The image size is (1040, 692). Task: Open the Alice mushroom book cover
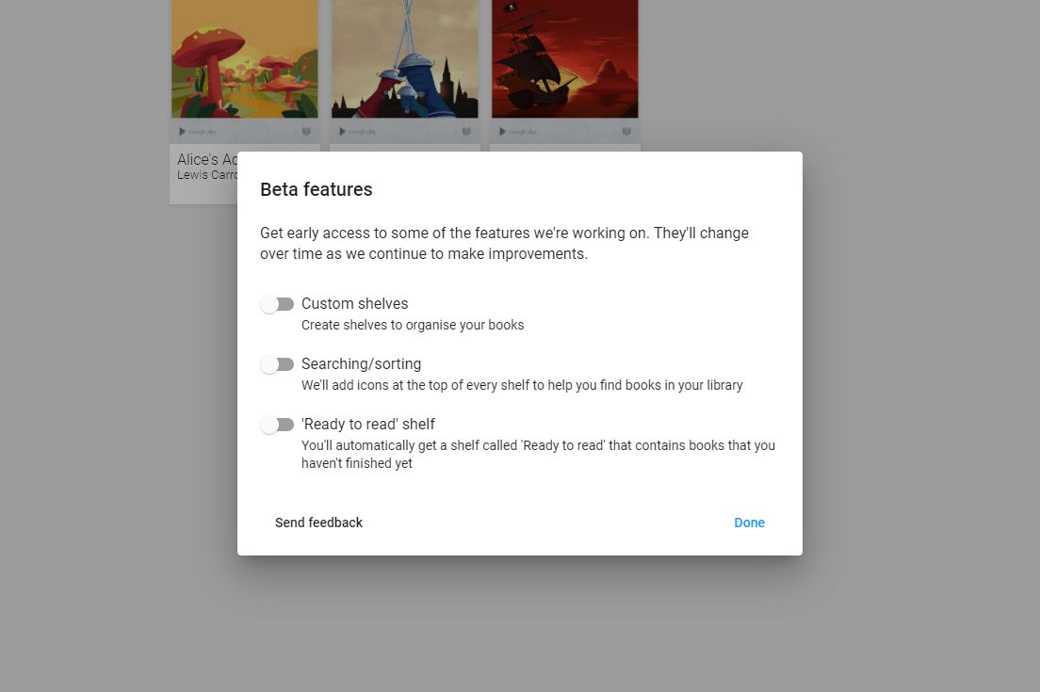245,59
